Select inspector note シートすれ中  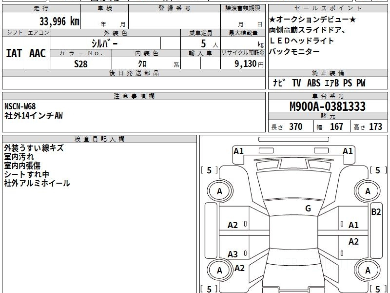27,174
